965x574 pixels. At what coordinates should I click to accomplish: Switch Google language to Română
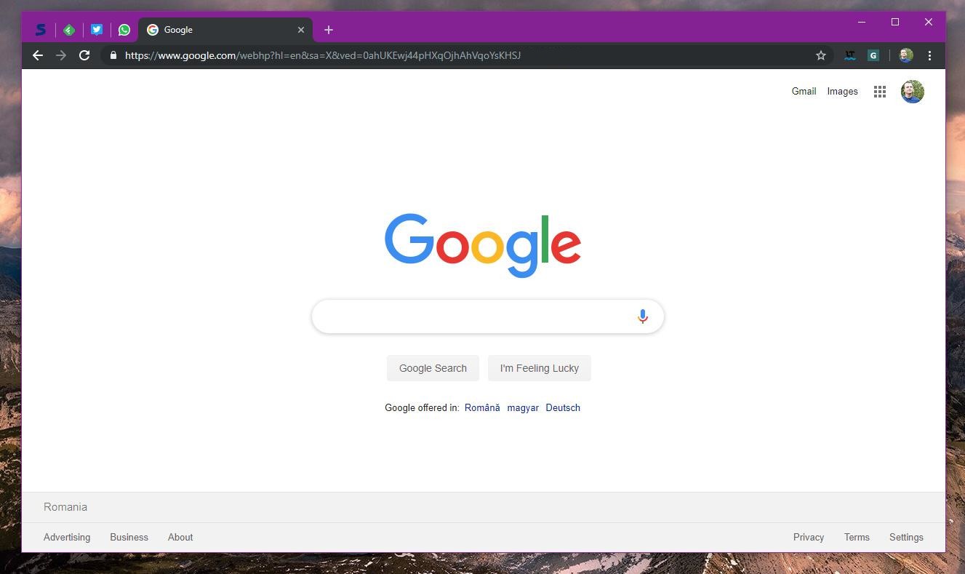[482, 407]
